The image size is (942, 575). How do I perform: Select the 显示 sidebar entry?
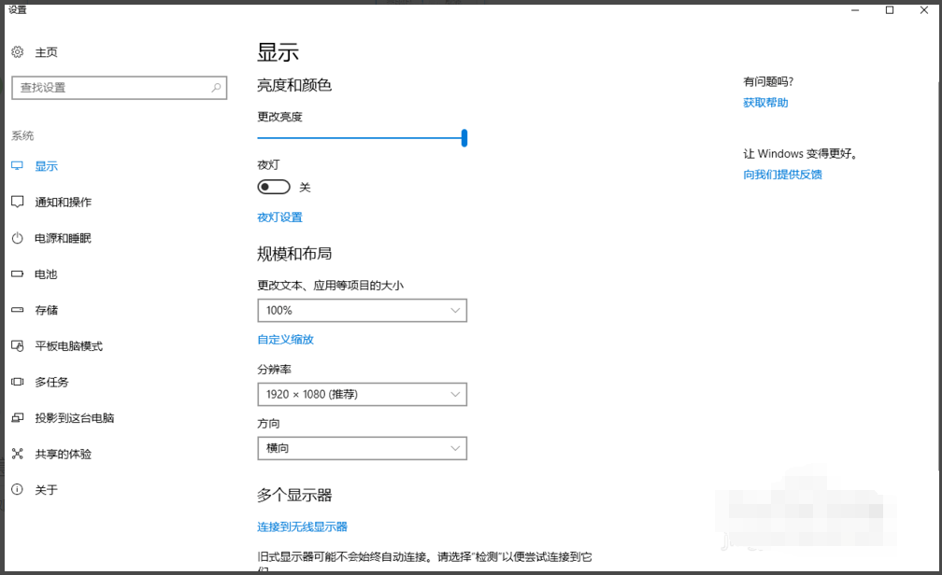[x=47, y=165]
